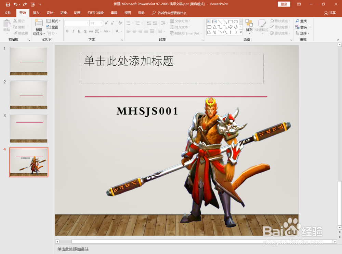Screen dimensions: 342x254
Task: Click the Increase List Level icon
Action: click(155, 23)
